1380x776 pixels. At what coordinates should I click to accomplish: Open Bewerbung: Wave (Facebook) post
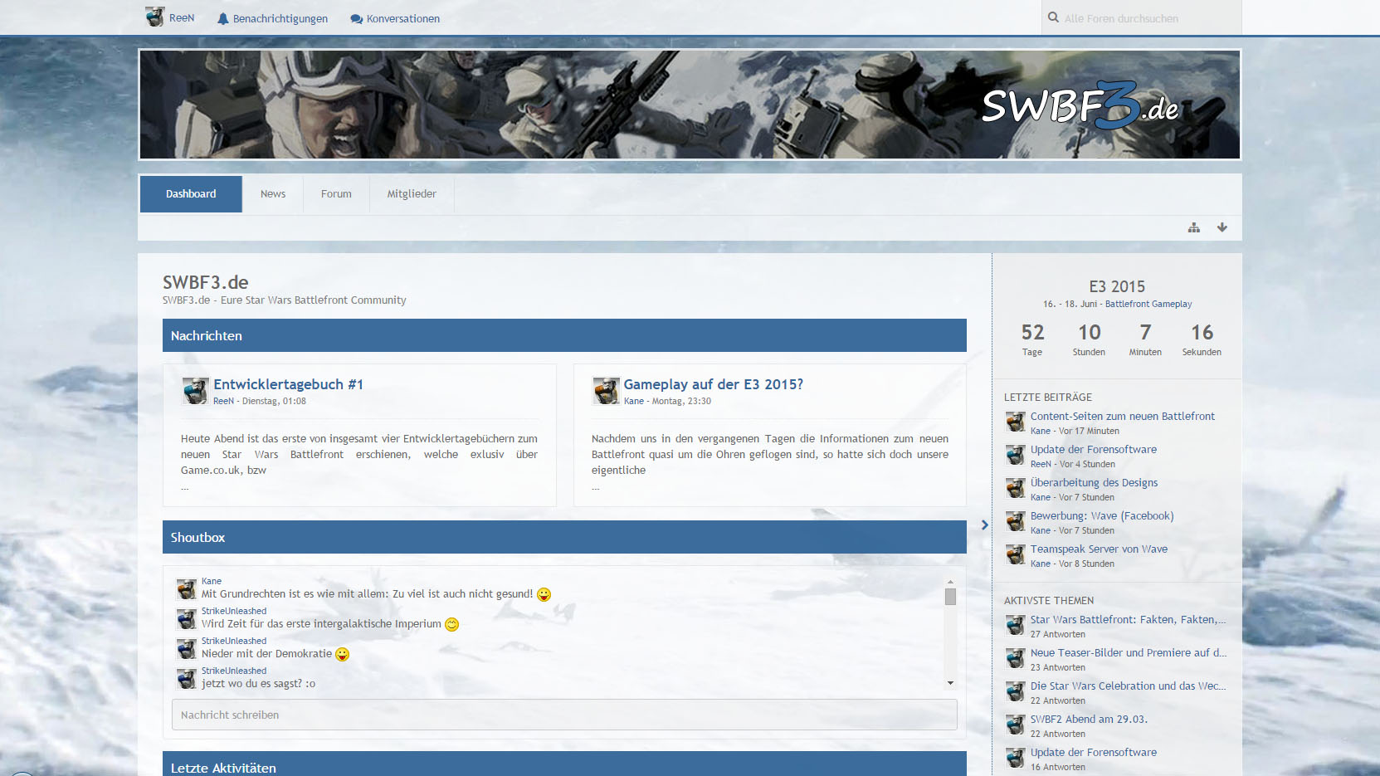pyautogui.click(x=1102, y=515)
